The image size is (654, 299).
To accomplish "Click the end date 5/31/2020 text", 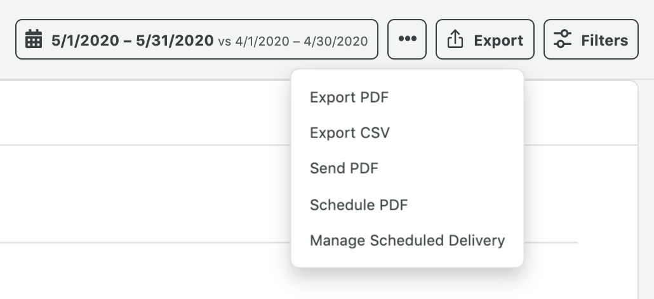I will (x=175, y=41).
